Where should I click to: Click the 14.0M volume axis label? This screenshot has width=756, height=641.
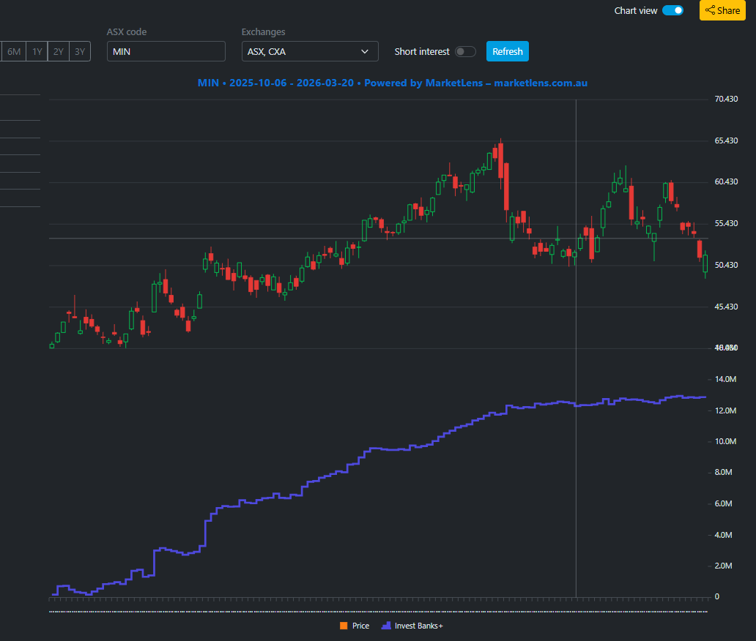[725, 379]
